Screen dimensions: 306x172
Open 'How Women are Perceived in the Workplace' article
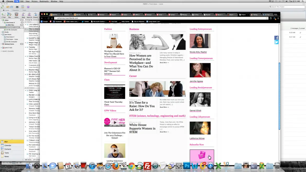(141, 63)
